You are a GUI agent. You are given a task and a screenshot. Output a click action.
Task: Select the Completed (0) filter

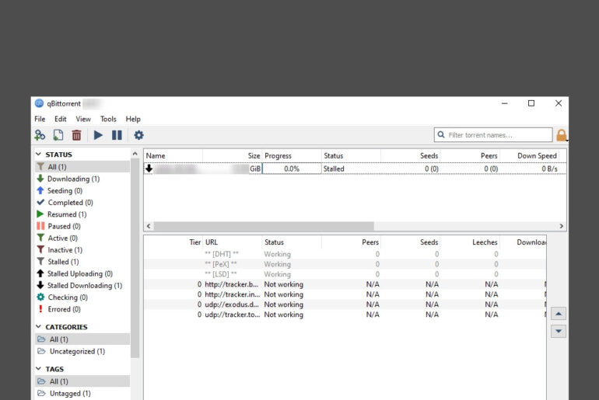[x=82, y=203]
